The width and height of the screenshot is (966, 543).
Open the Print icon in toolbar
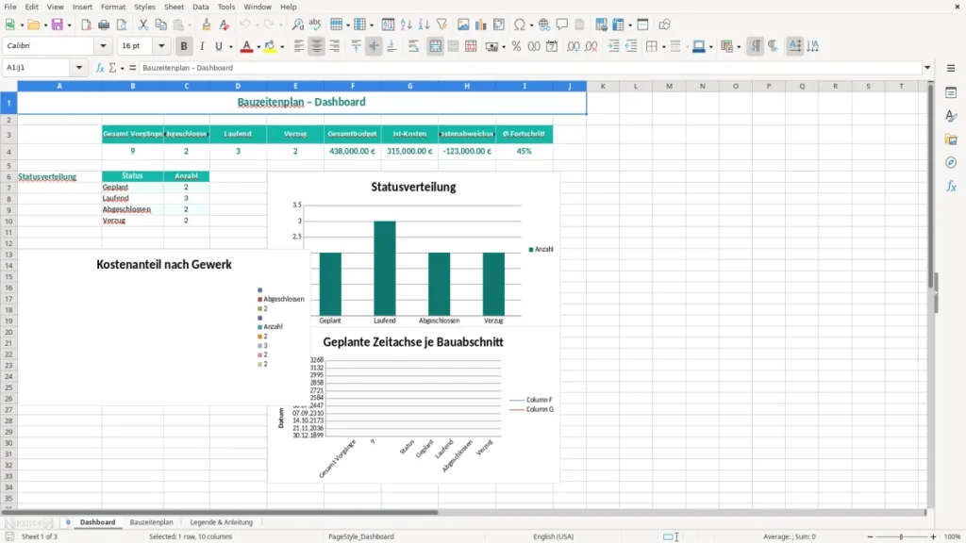coord(104,25)
